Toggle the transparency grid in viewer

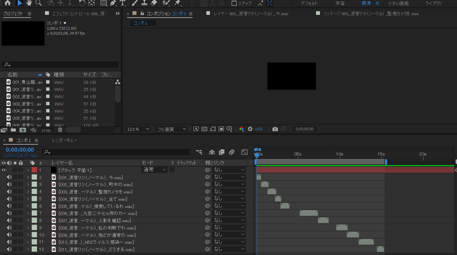click(x=205, y=129)
